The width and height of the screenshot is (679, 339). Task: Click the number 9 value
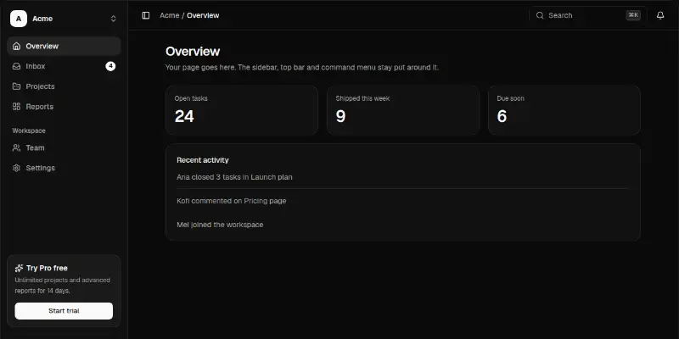point(341,116)
